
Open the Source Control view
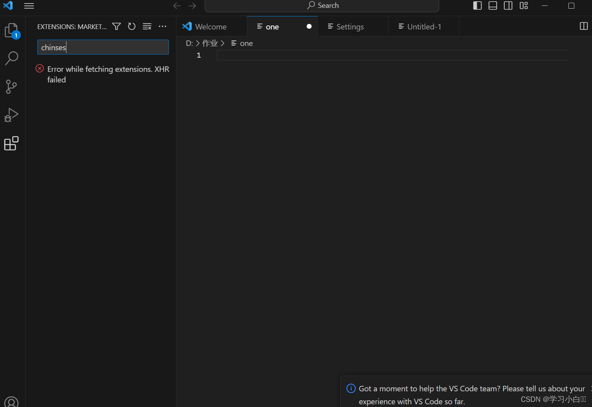point(11,87)
